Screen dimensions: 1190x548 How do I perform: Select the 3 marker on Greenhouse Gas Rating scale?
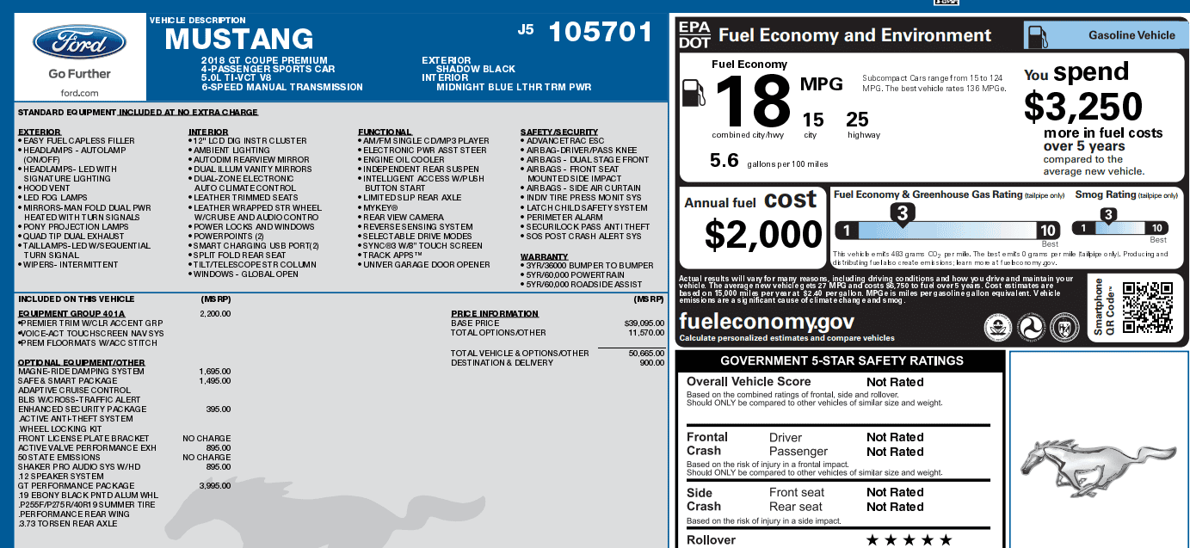click(902, 213)
